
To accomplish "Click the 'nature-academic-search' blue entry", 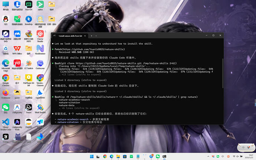I will (x=73, y=119).
